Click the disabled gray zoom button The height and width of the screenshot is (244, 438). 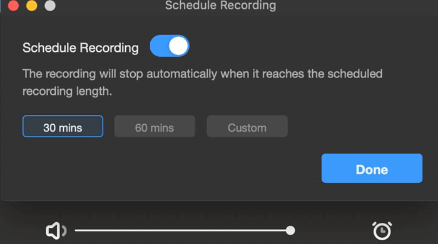pyautogui.click(x=50, y=6)
